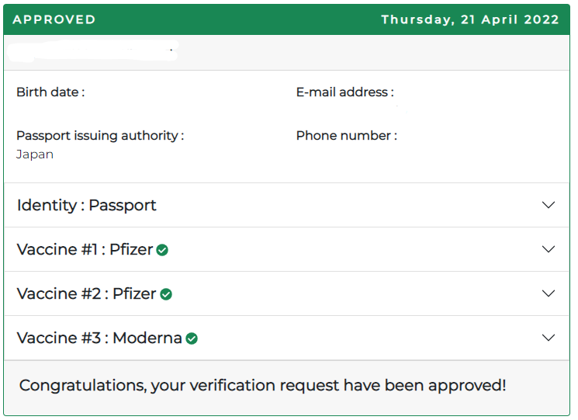This screenshot has width=578, height=420.
Task: Expand the Vaccine #3 Moderna chevron
Action: (x=549, y=338)
